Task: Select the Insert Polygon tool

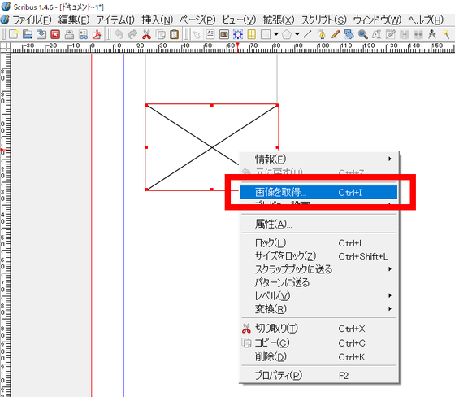Action: tap(287, 35)
